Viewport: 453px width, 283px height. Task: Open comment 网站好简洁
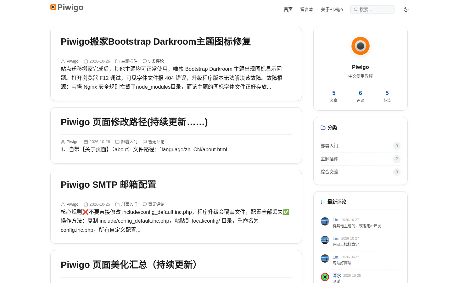pos(342,263)
